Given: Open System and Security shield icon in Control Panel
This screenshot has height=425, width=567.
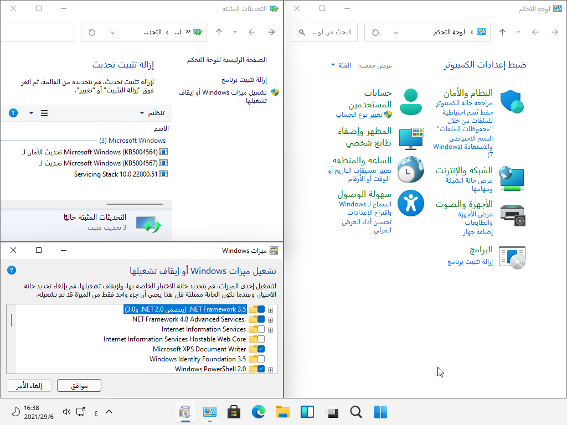Looking at the screenshot, I should (512, 102).
